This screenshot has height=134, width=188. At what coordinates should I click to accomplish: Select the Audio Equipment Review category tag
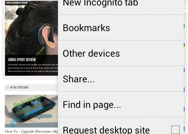coord(17,3)
